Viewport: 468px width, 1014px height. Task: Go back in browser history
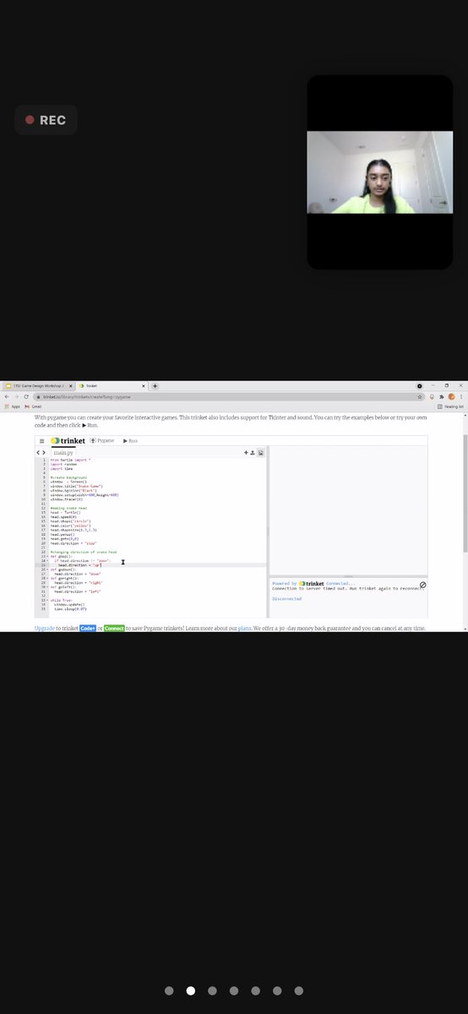pos(6,396)
